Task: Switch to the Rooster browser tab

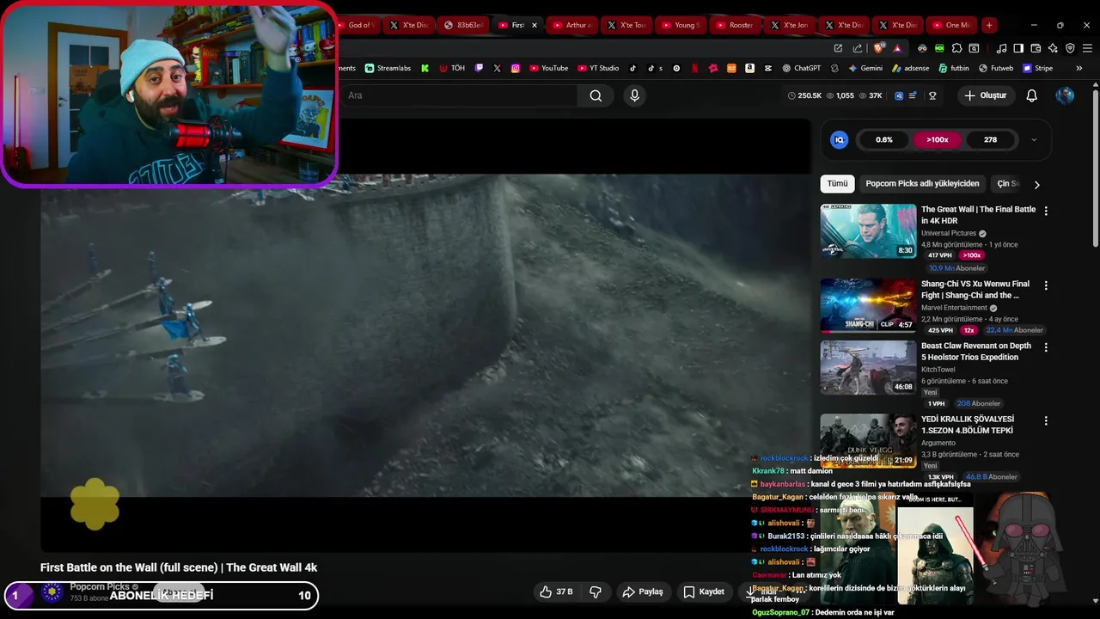Action: pos(735,25)
